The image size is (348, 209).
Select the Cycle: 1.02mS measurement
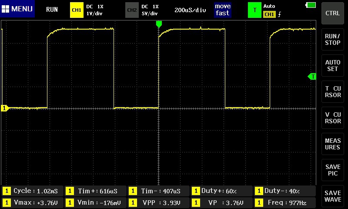[x=32, y=191]
